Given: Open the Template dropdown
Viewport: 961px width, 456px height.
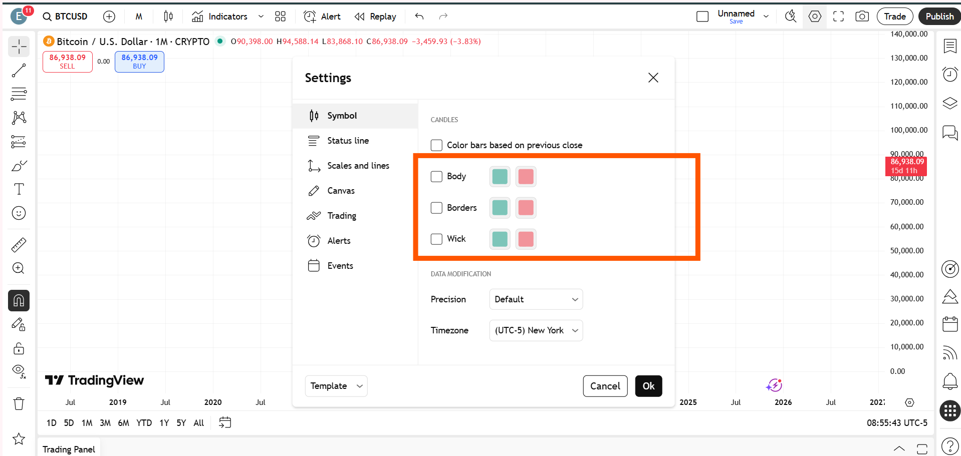Looking at the screenshot, I should 336,386.
